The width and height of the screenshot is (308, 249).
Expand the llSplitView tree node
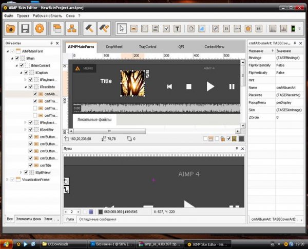21,172
